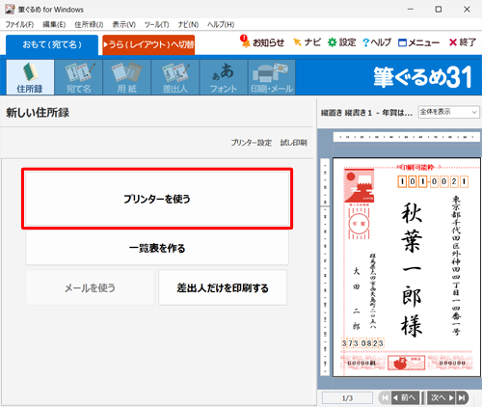Open the メニュー menu window button
The height and width of the screenshot is (407, 482).
click(x=418, y=42)
